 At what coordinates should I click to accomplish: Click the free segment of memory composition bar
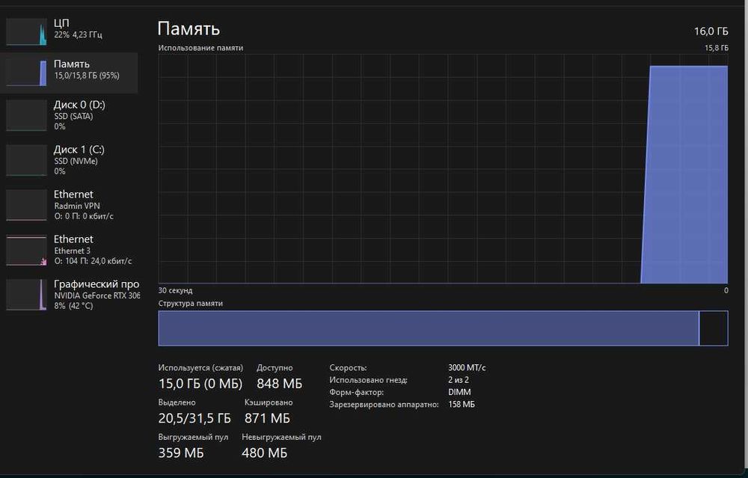click(x=714, y=328)
